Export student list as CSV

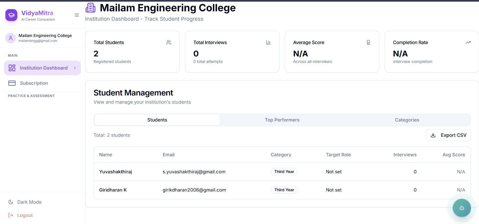448,135
